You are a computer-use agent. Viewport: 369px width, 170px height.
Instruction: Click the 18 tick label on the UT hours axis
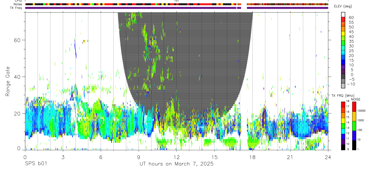pyautogui.click(x=252, y=157)
